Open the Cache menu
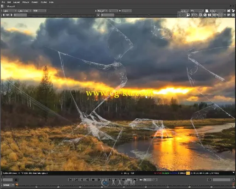The image size is (236, 189). point(44,2)
